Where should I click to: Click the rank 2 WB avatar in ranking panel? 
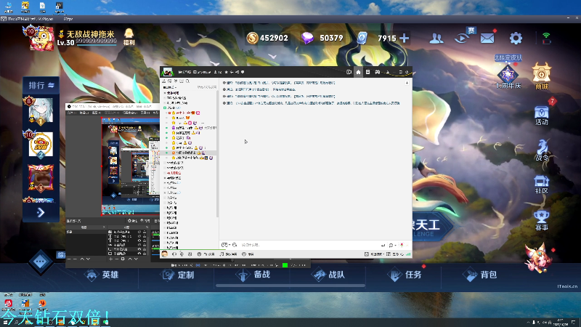click(41, 144)
